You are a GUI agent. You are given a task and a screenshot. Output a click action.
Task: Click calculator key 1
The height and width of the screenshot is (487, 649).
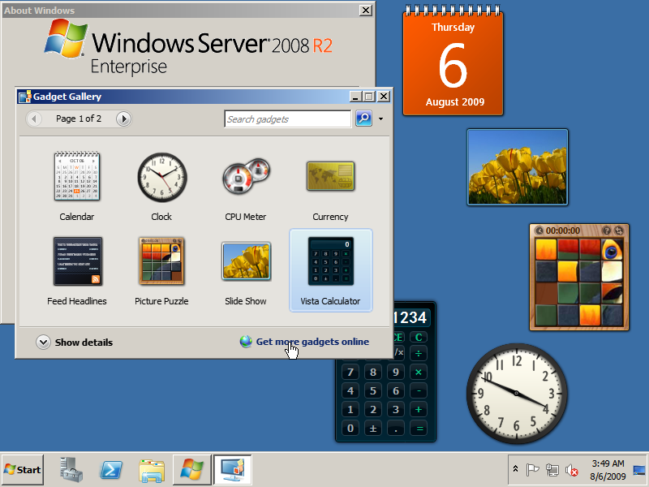(x=350, y=410)
